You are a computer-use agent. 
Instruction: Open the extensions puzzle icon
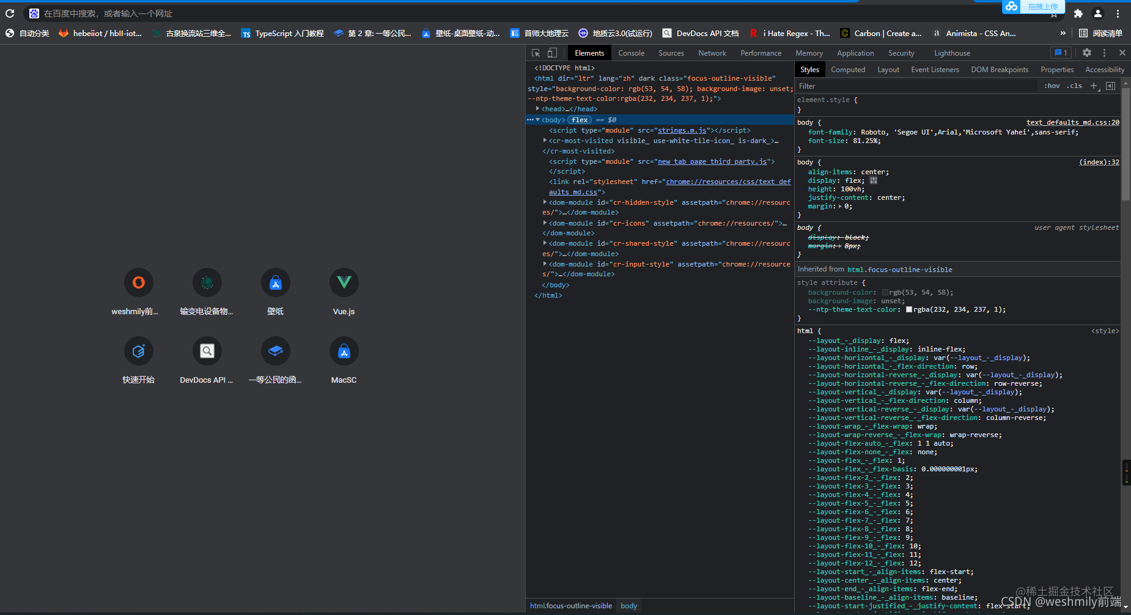[x=1078, y=13]
